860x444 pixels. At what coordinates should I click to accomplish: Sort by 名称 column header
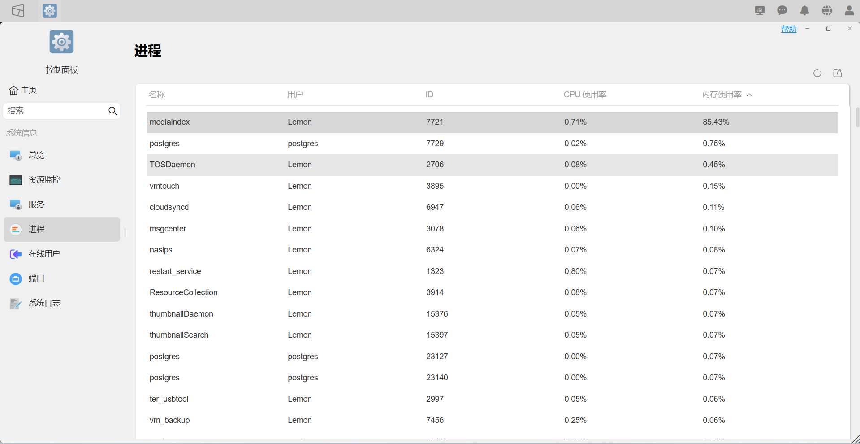157,95
